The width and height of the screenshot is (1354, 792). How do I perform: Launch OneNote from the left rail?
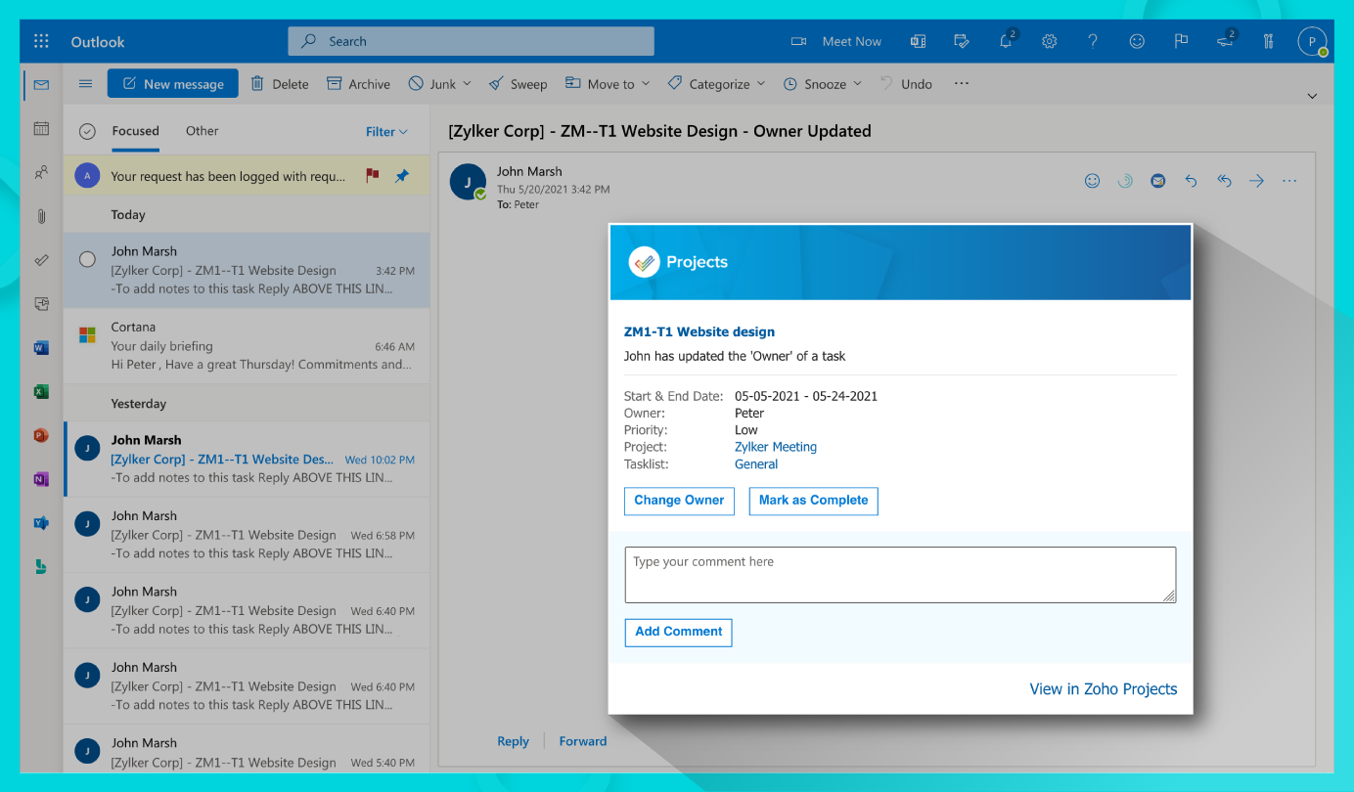coord(41,479)
